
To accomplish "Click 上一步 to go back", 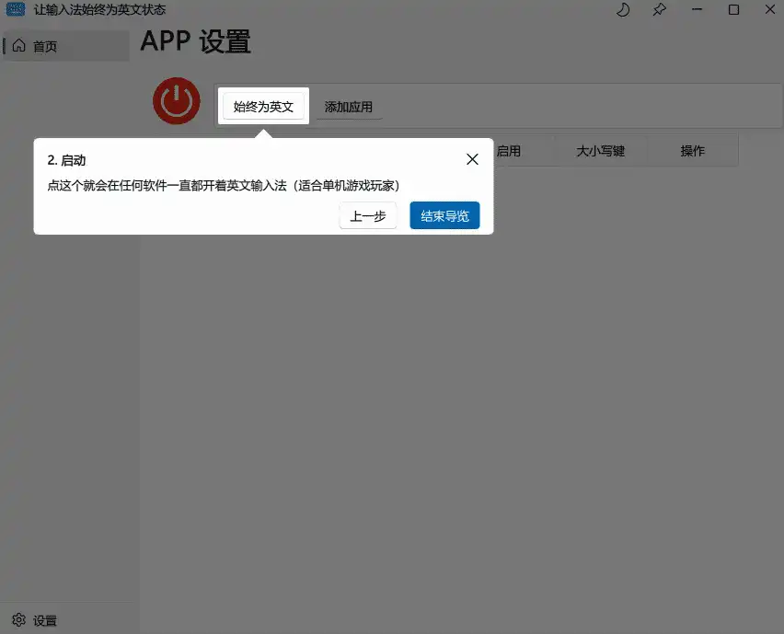I will click(368, 215).
